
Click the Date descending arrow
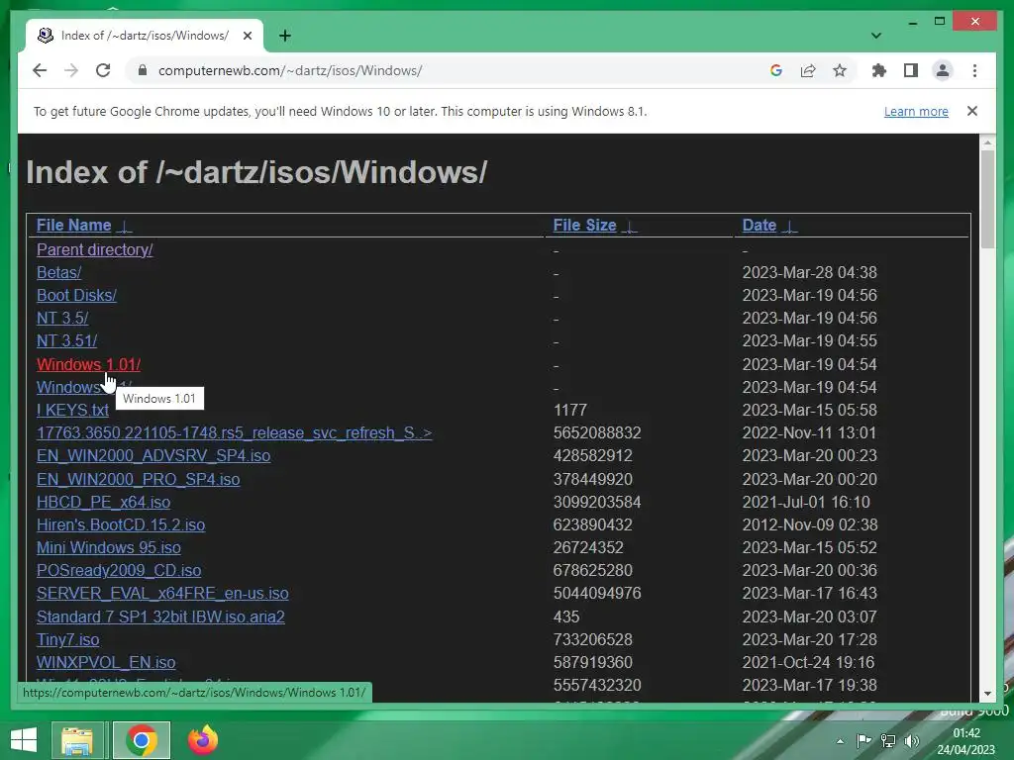point(789,227)
